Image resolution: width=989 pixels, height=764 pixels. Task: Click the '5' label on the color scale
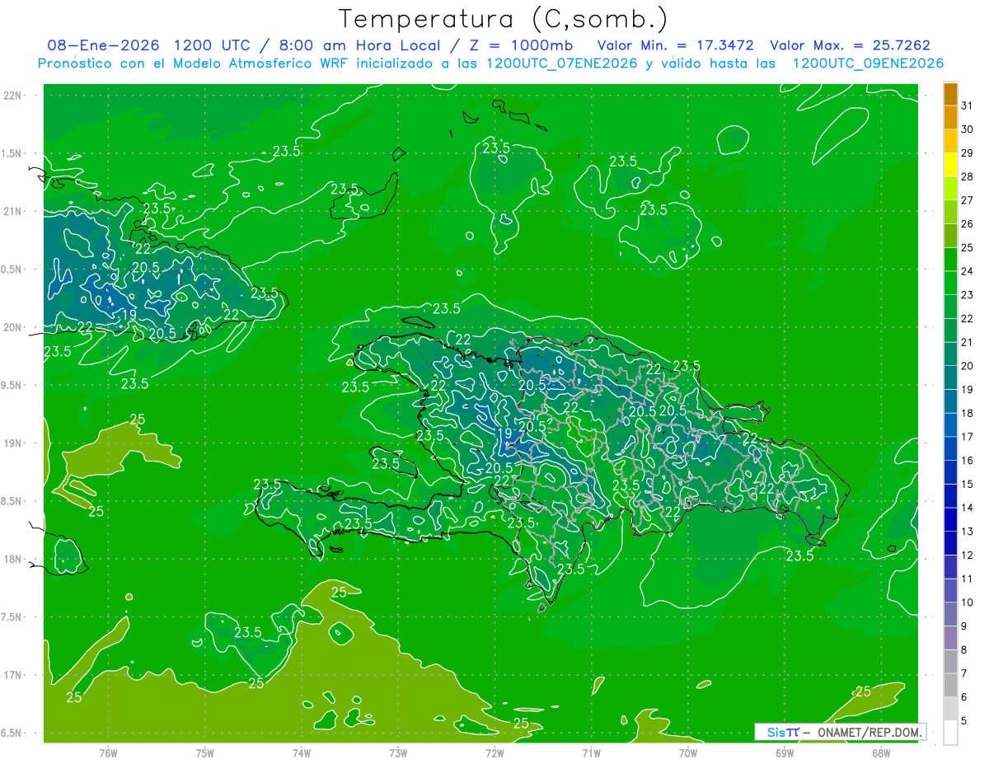point(964,721)
